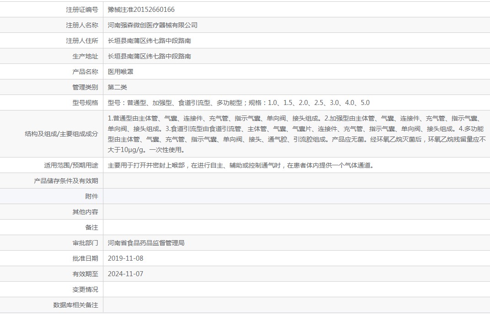Select the 数据库相关备注 row label
The height and width of the screenshot is (315, 490).
click(x=75, y=305)
